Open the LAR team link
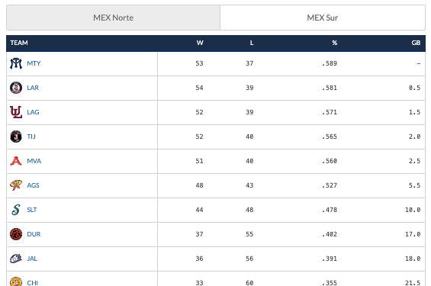The width and height of the screenshot is (431, 286). coord(33,88)
